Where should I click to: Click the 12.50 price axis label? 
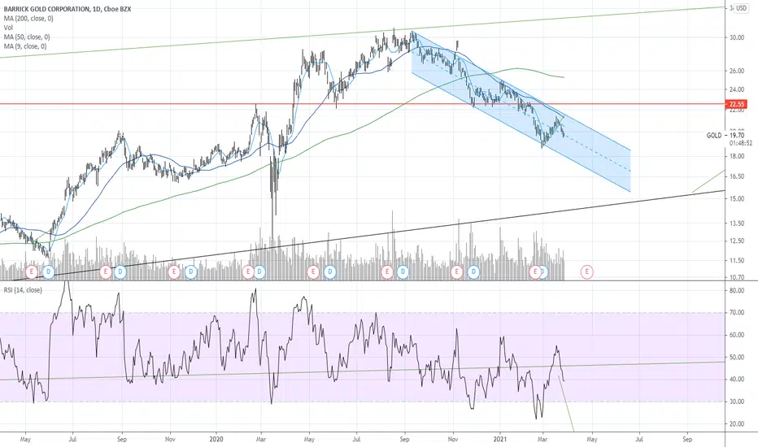(737, 241)
